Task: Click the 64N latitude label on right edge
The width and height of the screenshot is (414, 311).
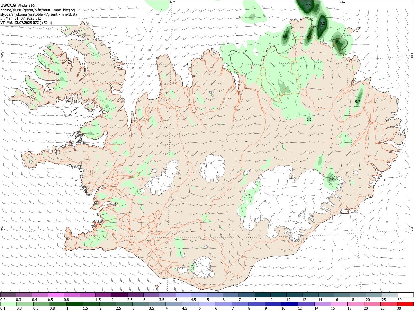Action: tap(412, 229)
